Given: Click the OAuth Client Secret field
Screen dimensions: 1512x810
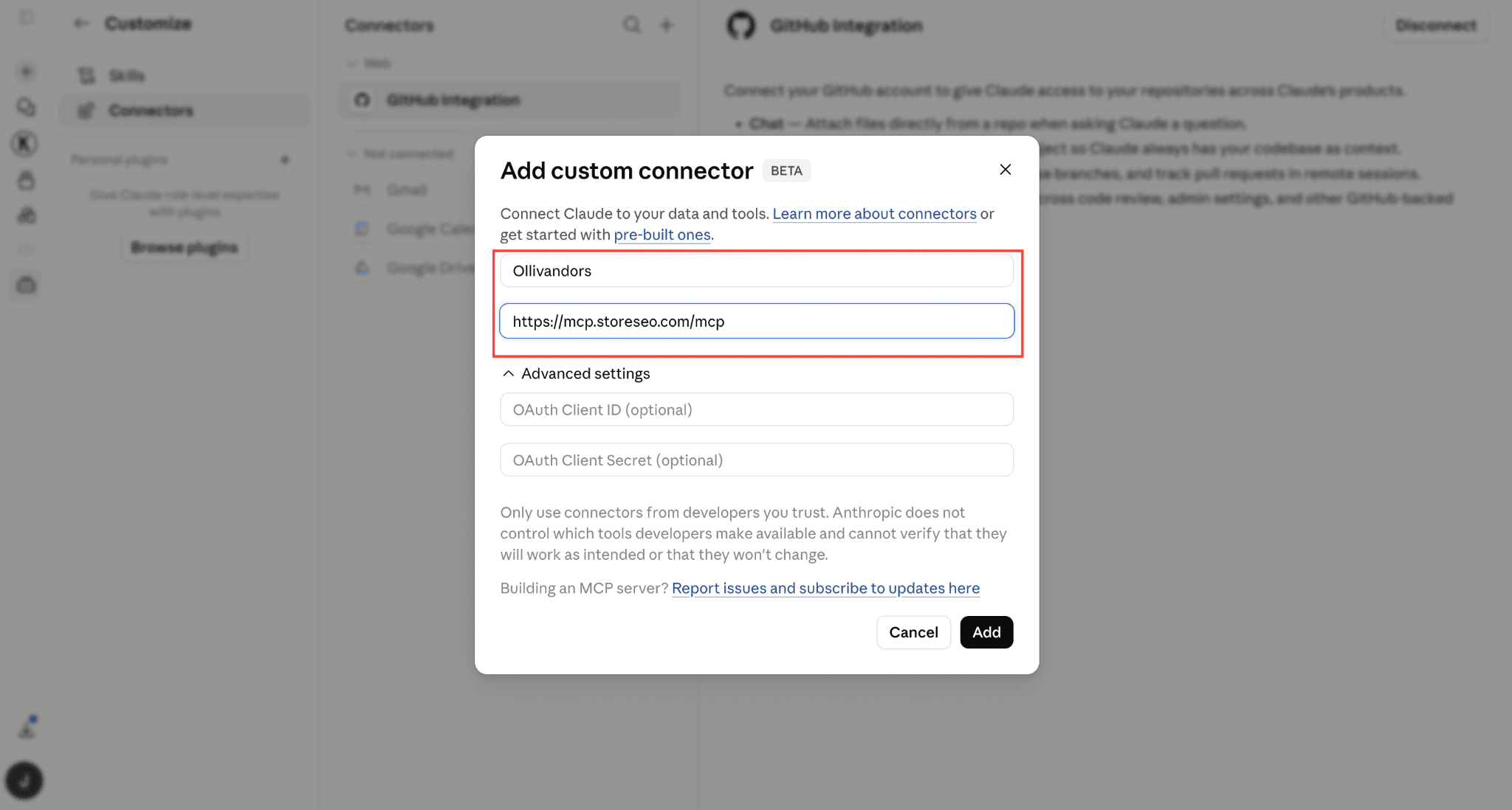Looking at the screenshot, I should tap(757, 460).
